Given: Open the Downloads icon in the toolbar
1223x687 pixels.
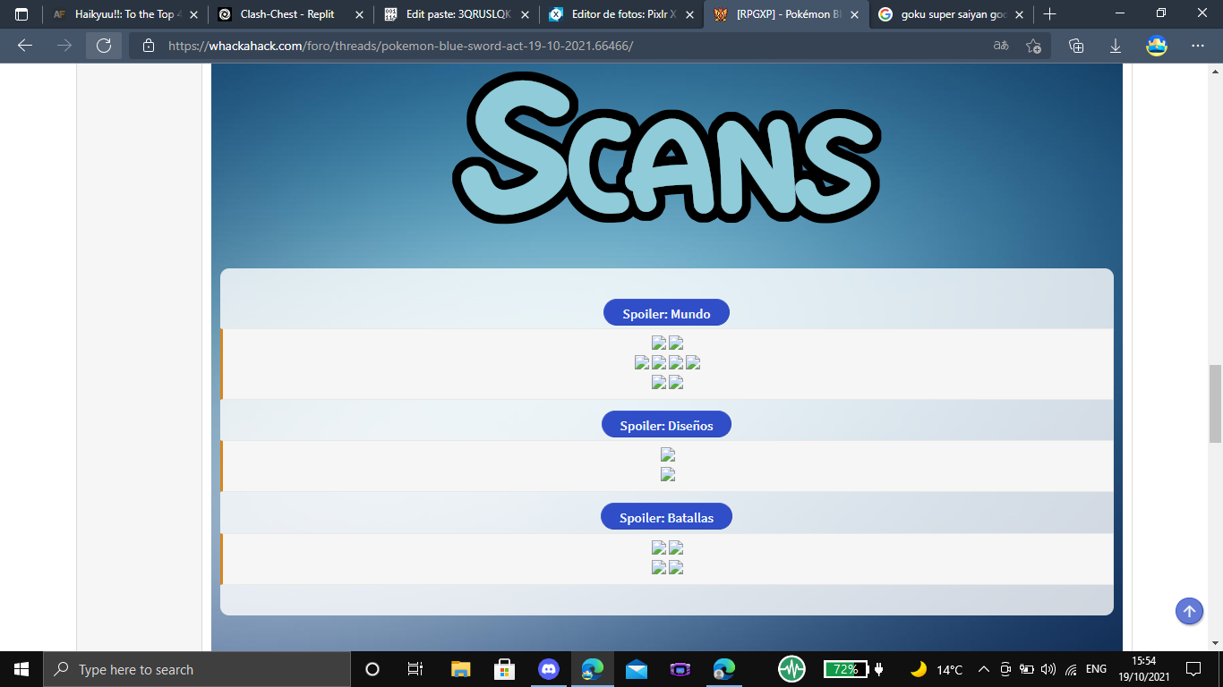Looking at the screenshot, I should [1116, 46].
